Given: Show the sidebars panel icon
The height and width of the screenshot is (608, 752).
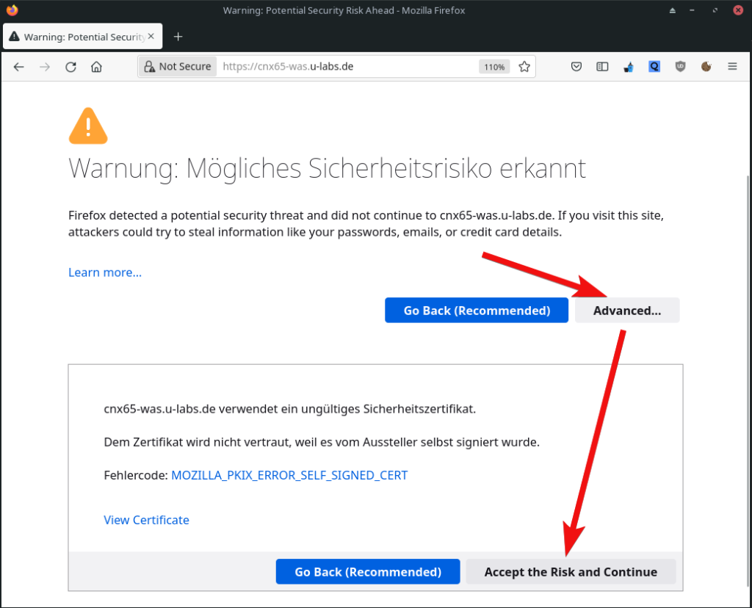Looking at the screenshot, I should [602, 67].
